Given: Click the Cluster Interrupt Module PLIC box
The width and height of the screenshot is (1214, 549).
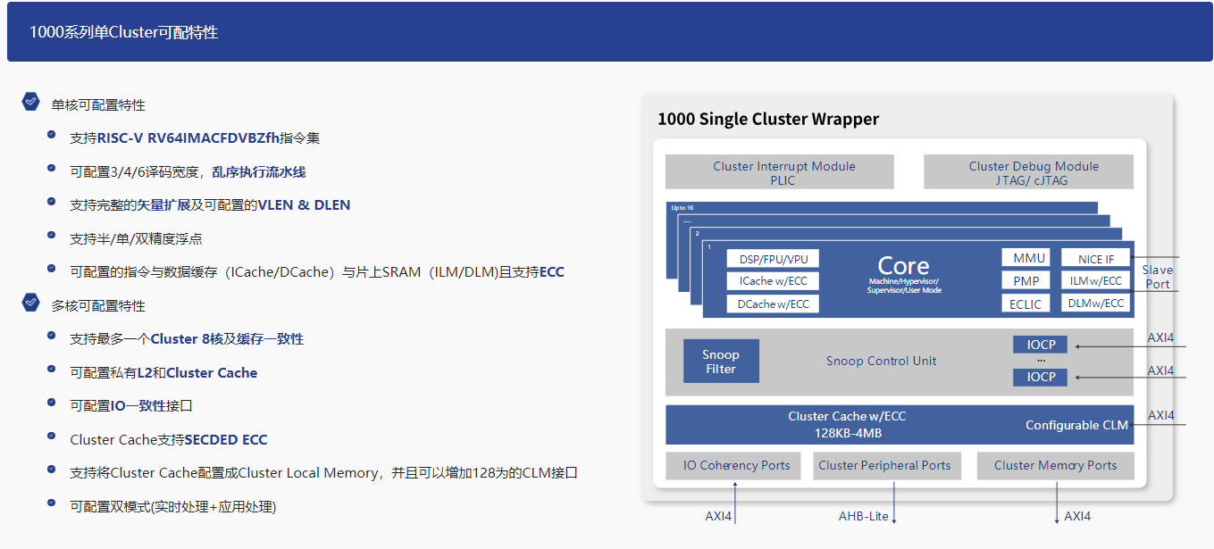Looking at the screenshot, I should point(779,172).
